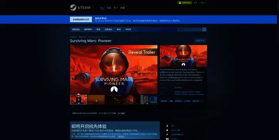Click the main trailer video player
The height and width of the screenshot is (140, 279).
[114, 69]
